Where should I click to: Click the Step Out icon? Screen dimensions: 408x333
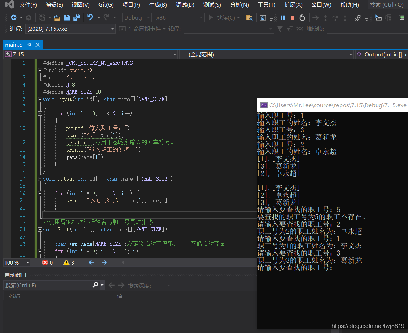coord(345,17)
